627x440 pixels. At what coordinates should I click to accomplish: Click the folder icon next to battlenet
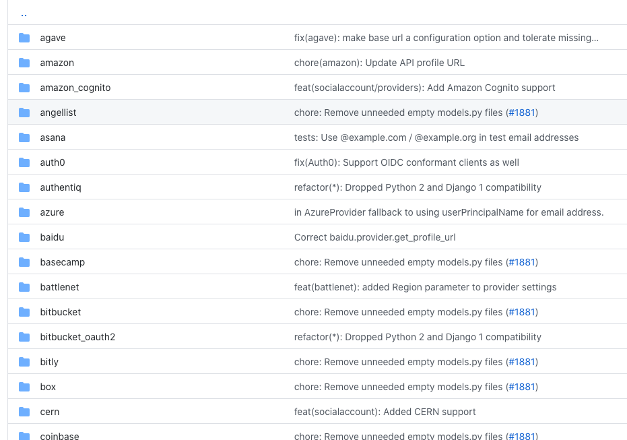[24, 287]
